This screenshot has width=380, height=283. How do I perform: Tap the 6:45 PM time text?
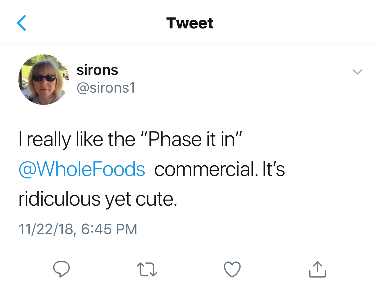[x=109, y=229]
